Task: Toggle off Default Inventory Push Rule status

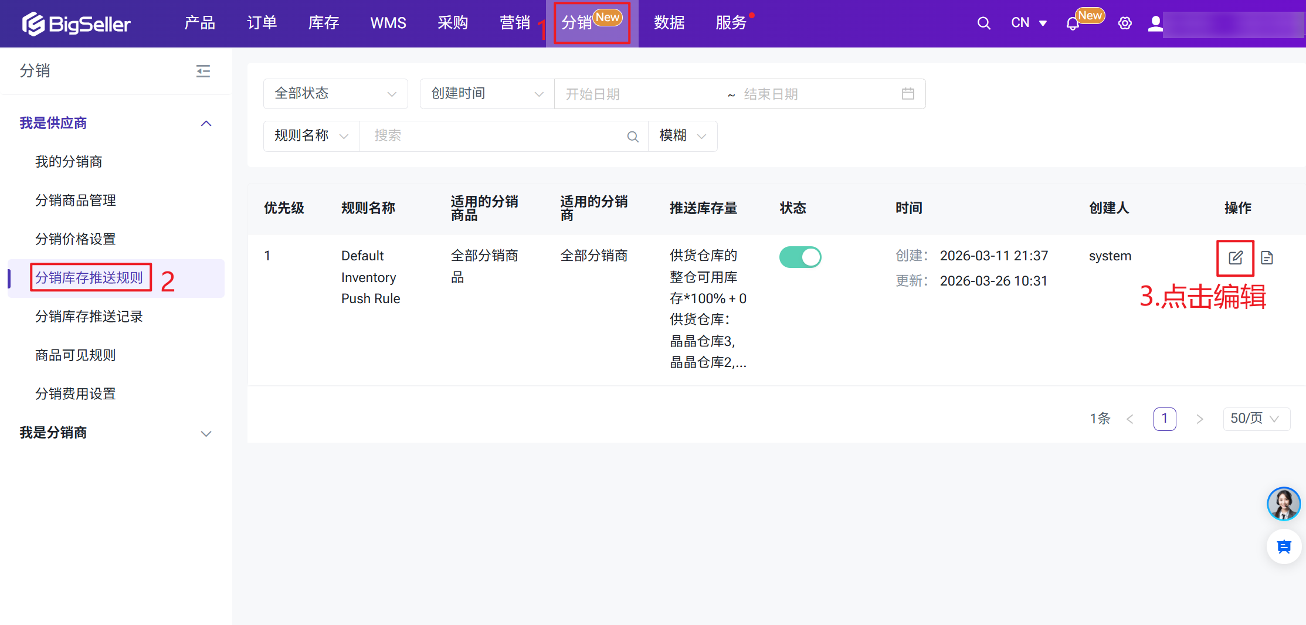Action: click(x=800, y=257)
